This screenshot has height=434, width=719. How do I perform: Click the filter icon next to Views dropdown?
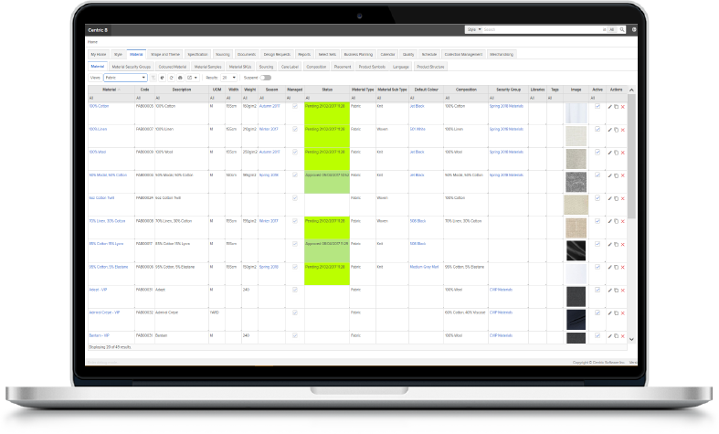point(153,79)
